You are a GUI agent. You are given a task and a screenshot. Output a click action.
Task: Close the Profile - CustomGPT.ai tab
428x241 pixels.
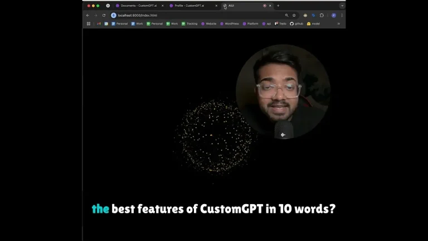(216, 6)
